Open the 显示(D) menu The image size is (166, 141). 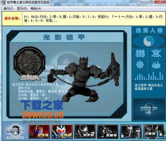[x=22, y=9]
